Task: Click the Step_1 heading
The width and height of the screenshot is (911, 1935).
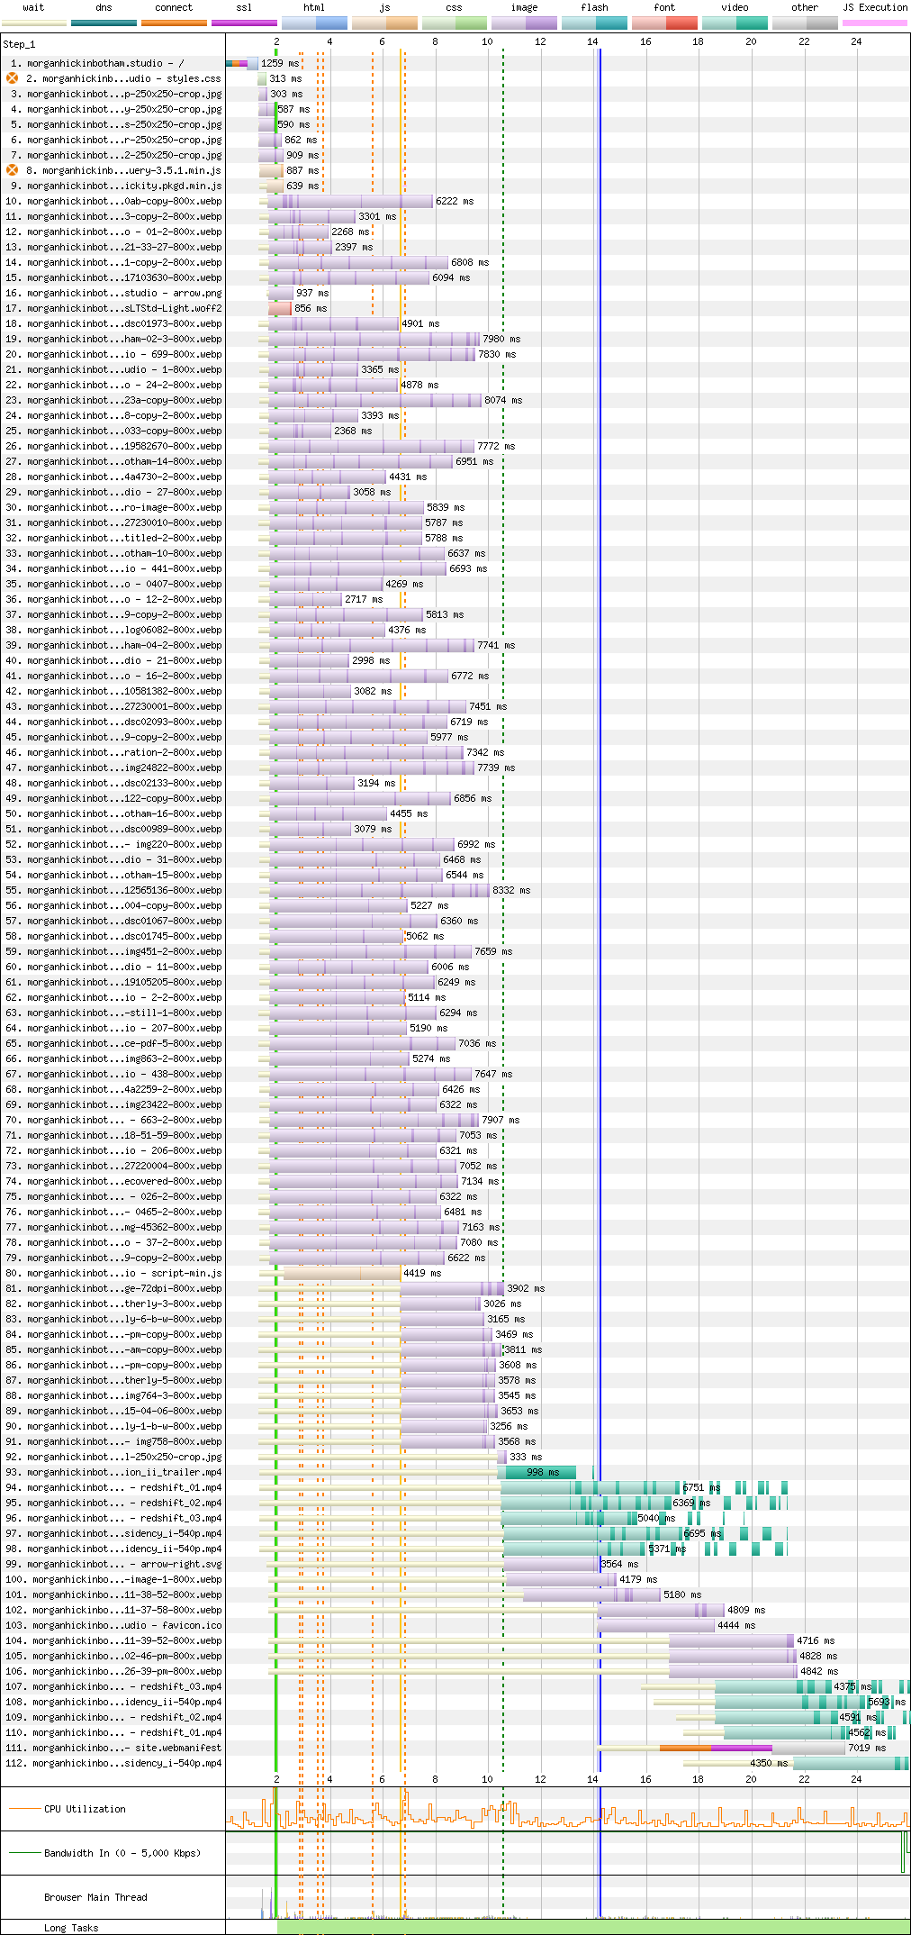Action: [19, 44]
